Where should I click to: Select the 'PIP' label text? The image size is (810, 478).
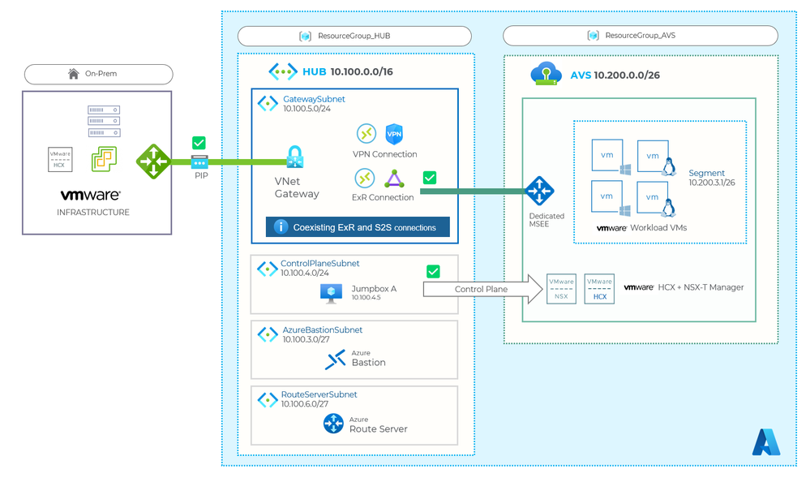pos(201,176)
